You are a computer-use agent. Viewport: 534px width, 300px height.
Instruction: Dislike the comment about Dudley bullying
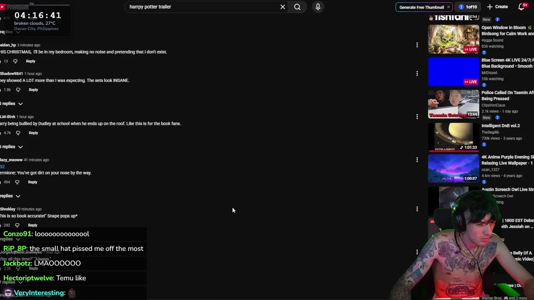18,133
